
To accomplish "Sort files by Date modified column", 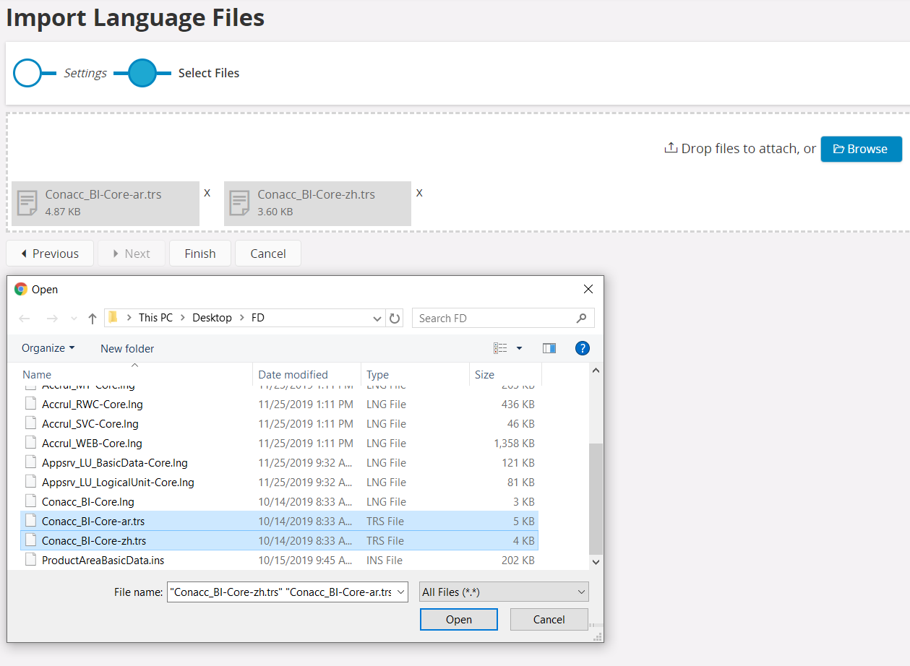I will 293,374.
